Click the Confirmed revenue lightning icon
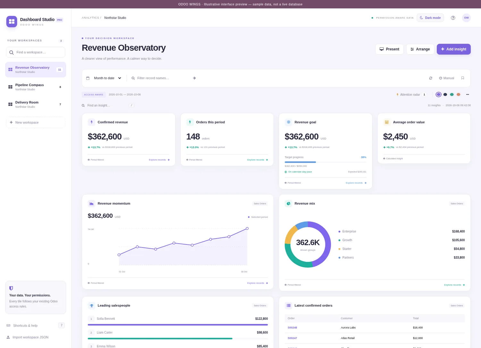Screen dimensions: 481x348 pos(91,122)
